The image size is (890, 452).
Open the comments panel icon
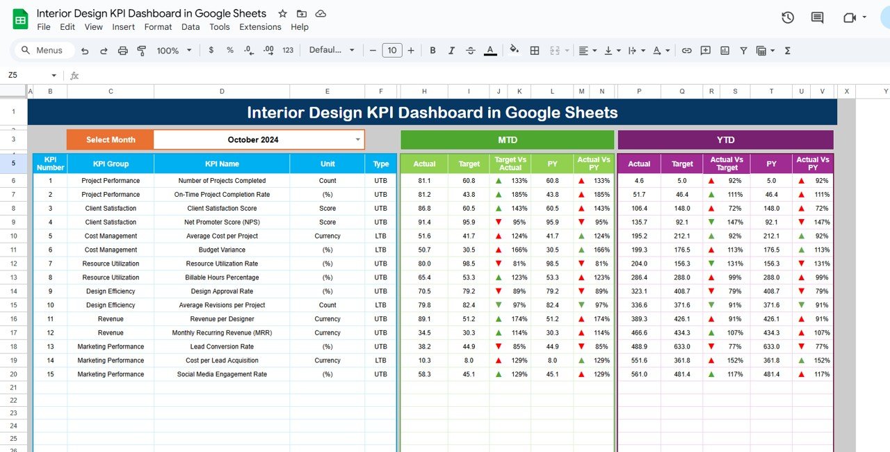pyautogui.click(x=818, y=18)
